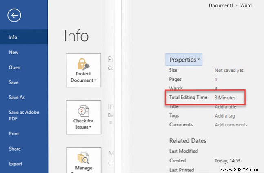
Task: Select the Info menu item
Action: (x=24, y=37)
